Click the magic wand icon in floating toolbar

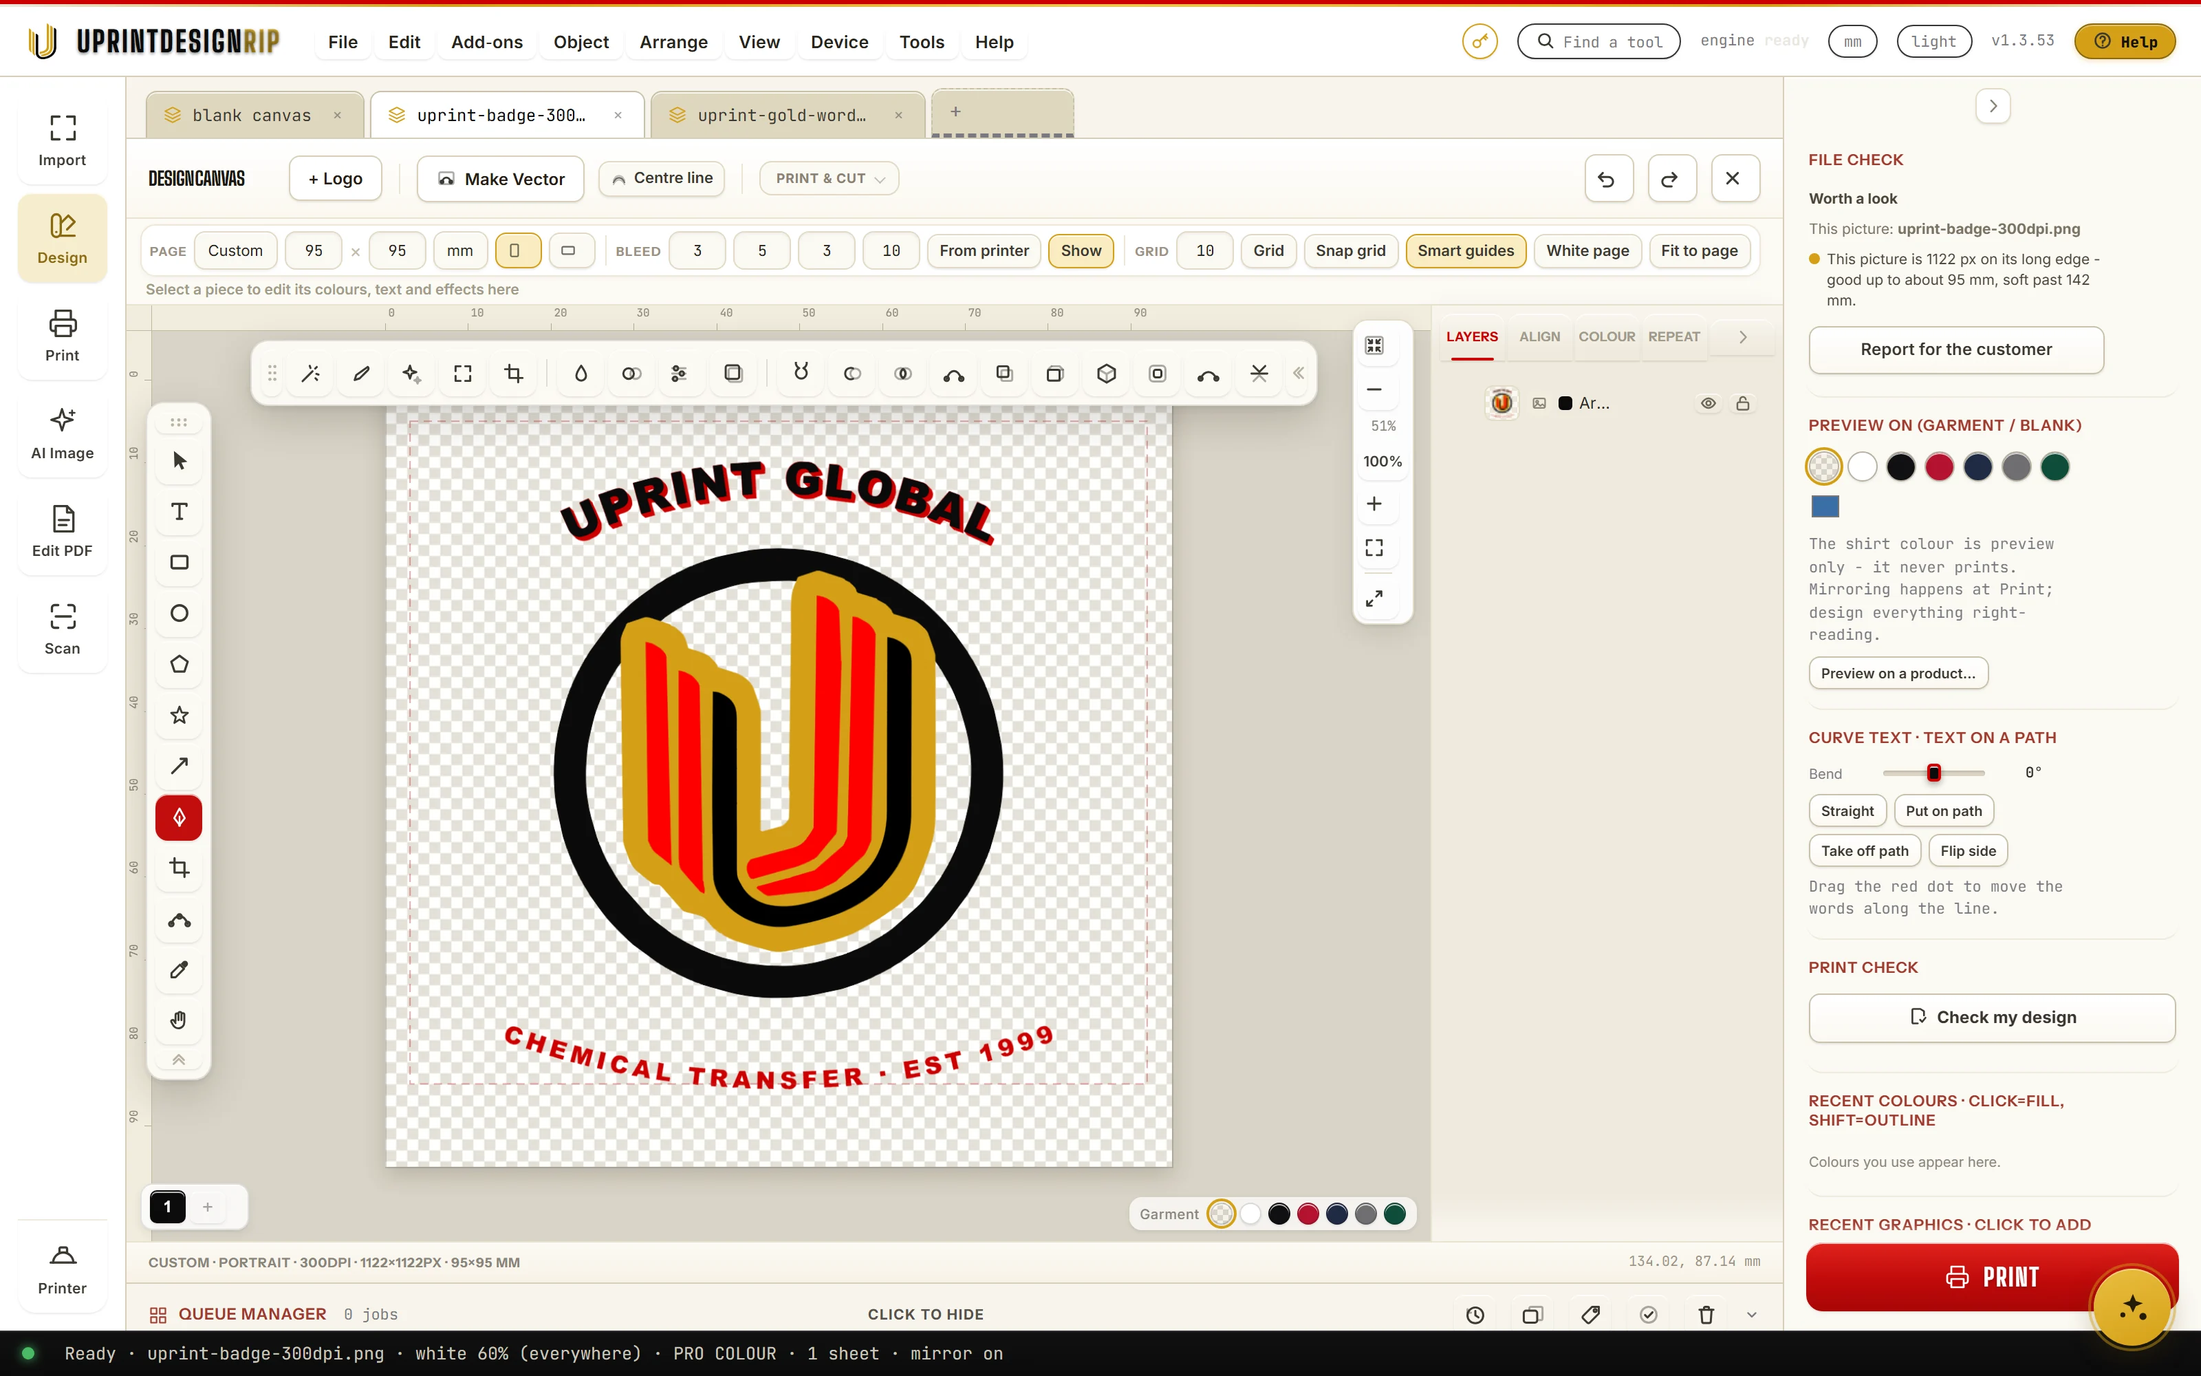[311, 373]
